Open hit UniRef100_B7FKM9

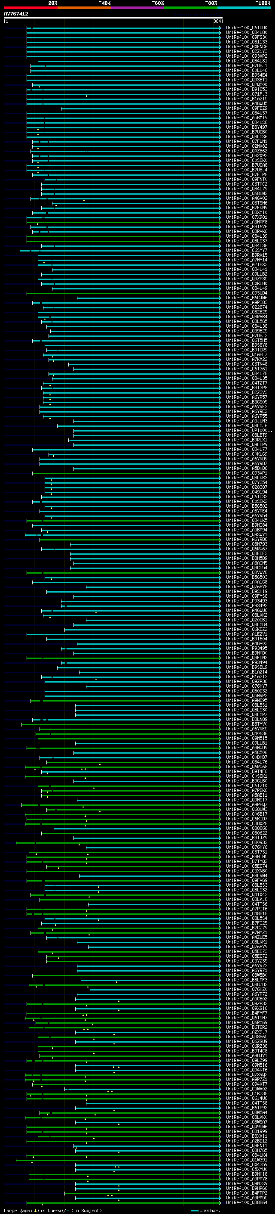[247, 208]
